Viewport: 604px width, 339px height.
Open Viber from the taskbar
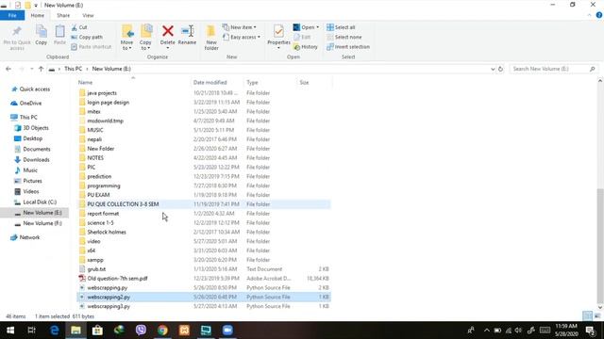pyautogui.click(x=141, y=331)
